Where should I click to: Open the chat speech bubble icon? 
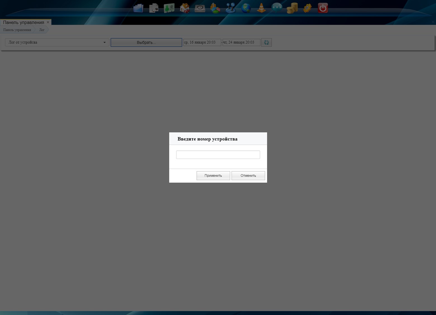click(x=277, y=8)
